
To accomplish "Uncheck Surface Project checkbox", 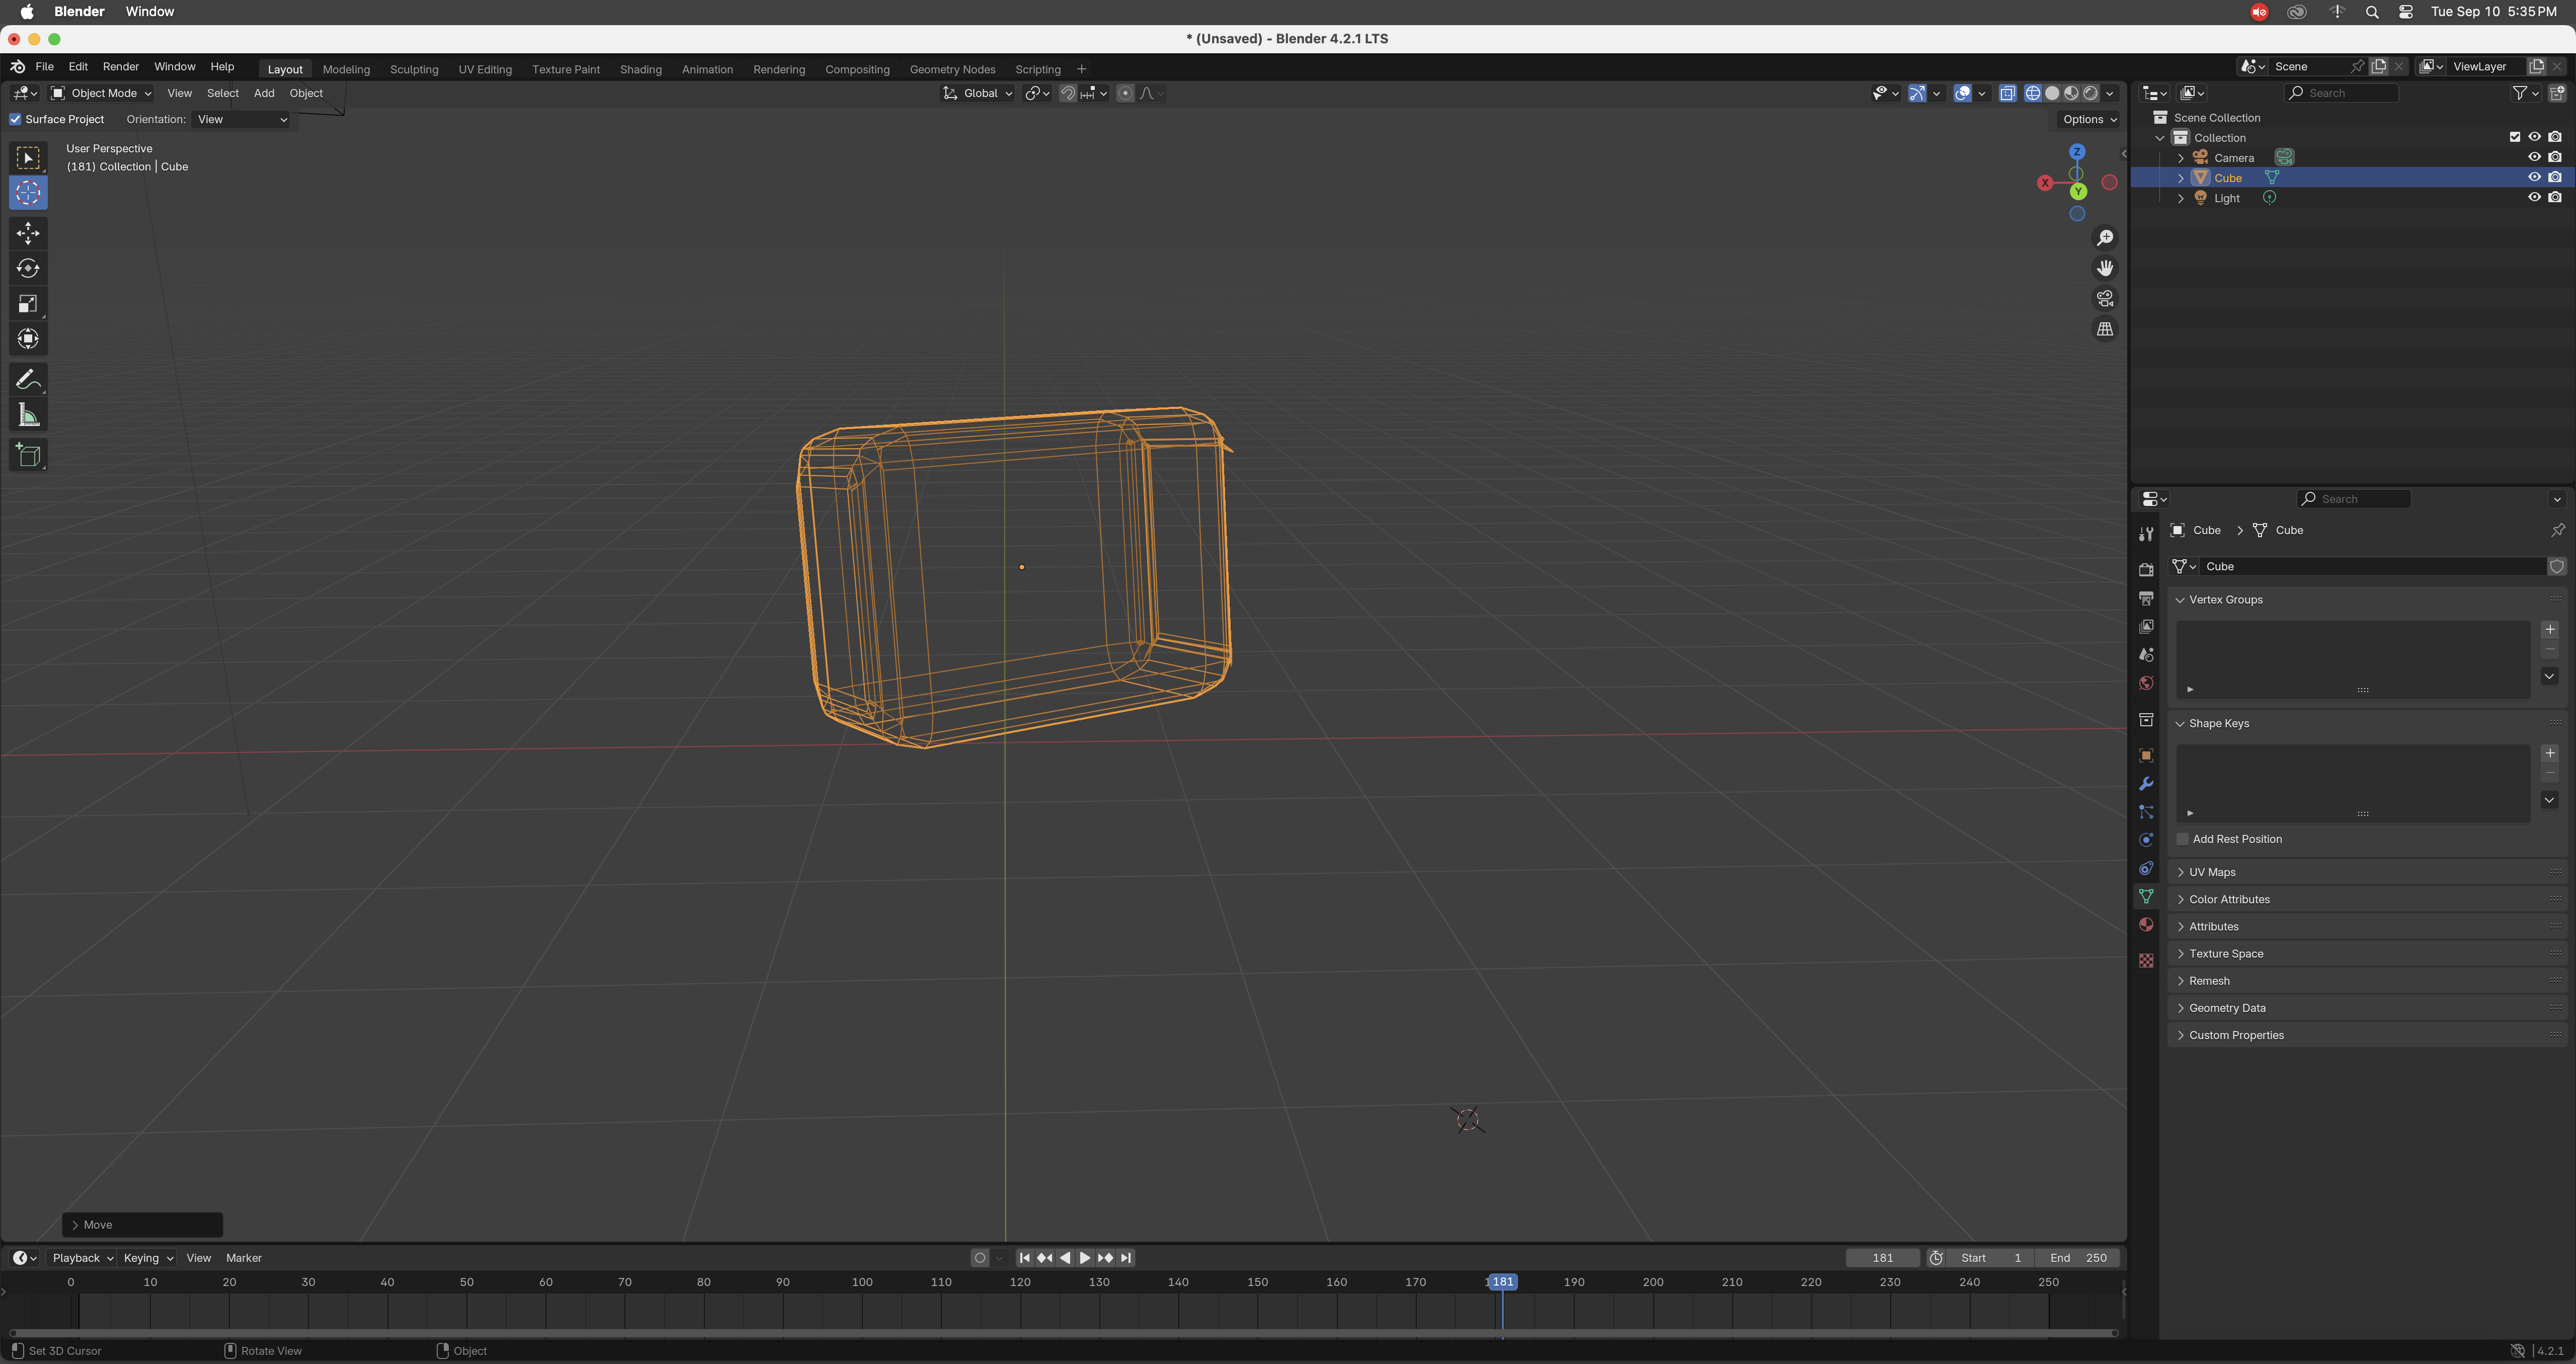I will 16,119.
